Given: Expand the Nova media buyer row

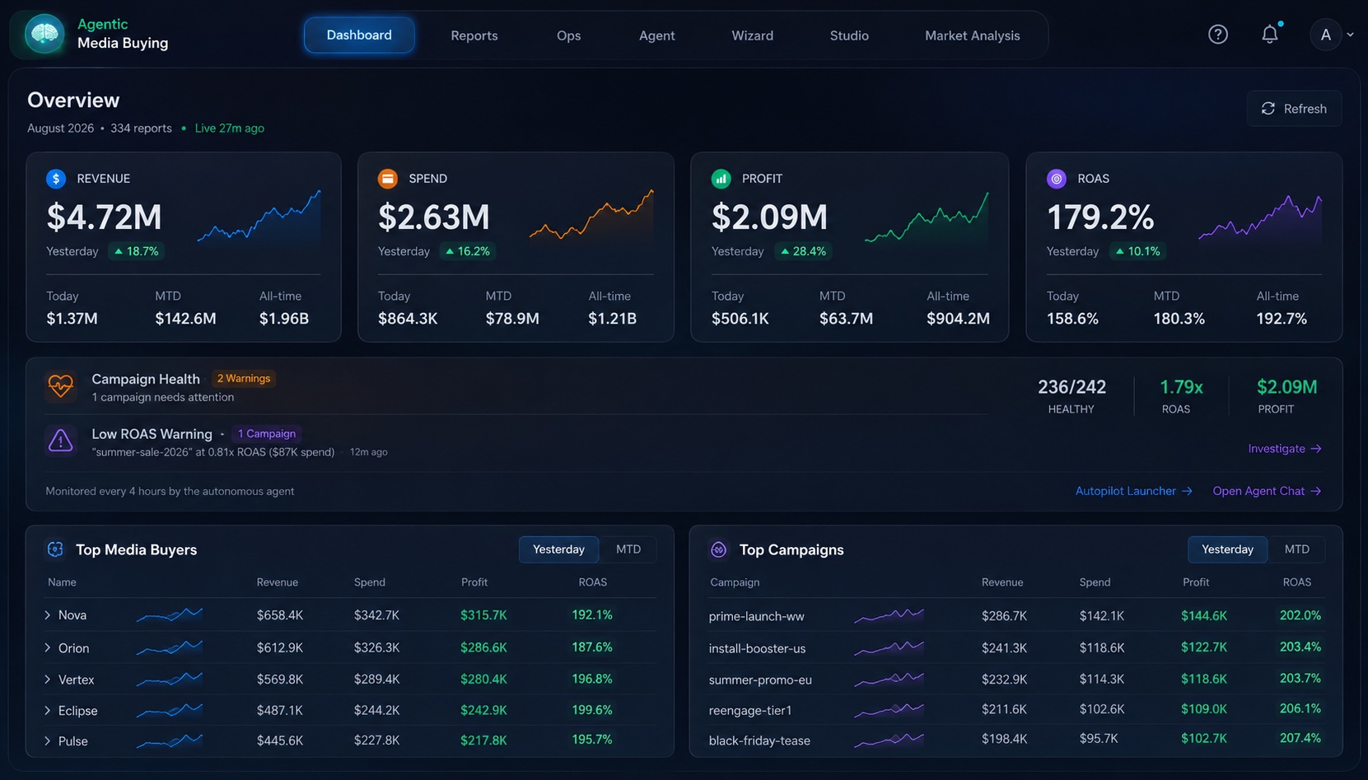Looking at the screenshot, I should (48, 615).
